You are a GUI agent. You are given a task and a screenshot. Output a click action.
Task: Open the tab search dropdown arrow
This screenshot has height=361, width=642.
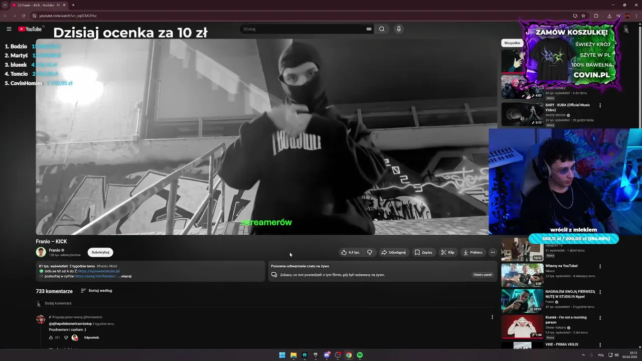pyautogui.click(x=5, y=5)
